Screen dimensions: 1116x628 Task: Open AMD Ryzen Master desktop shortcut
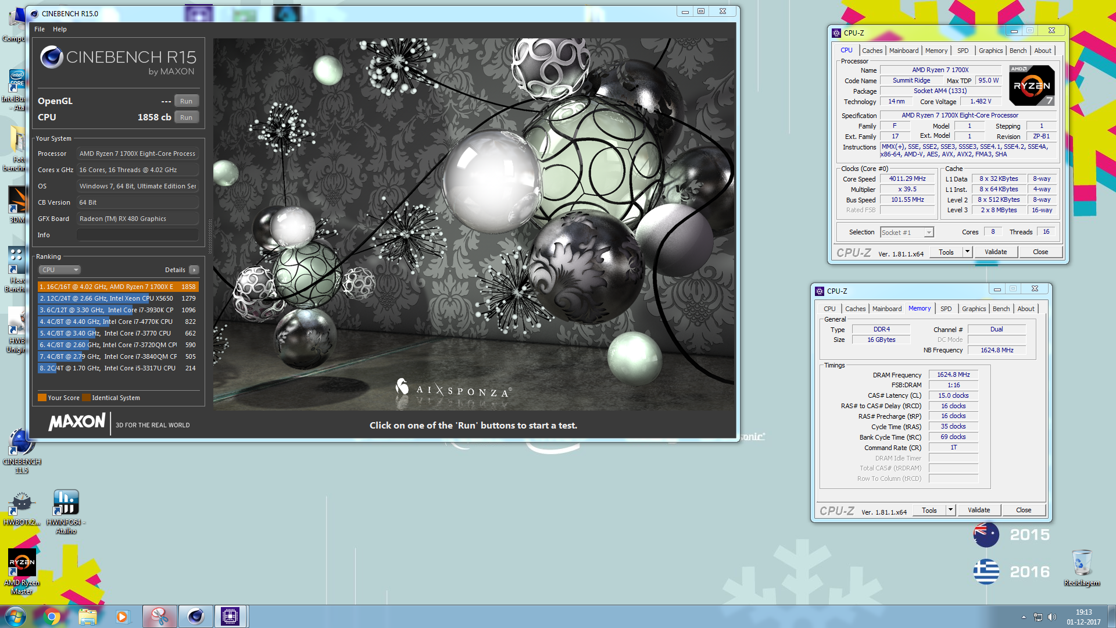(22, 571)
